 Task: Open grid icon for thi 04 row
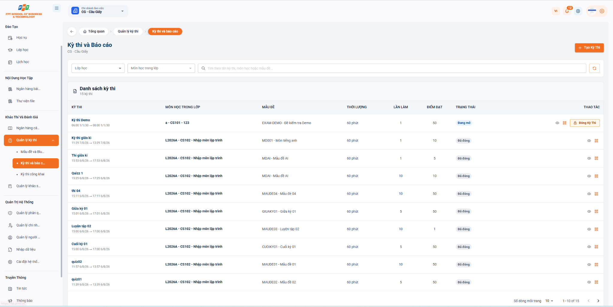tap(596, 194)
